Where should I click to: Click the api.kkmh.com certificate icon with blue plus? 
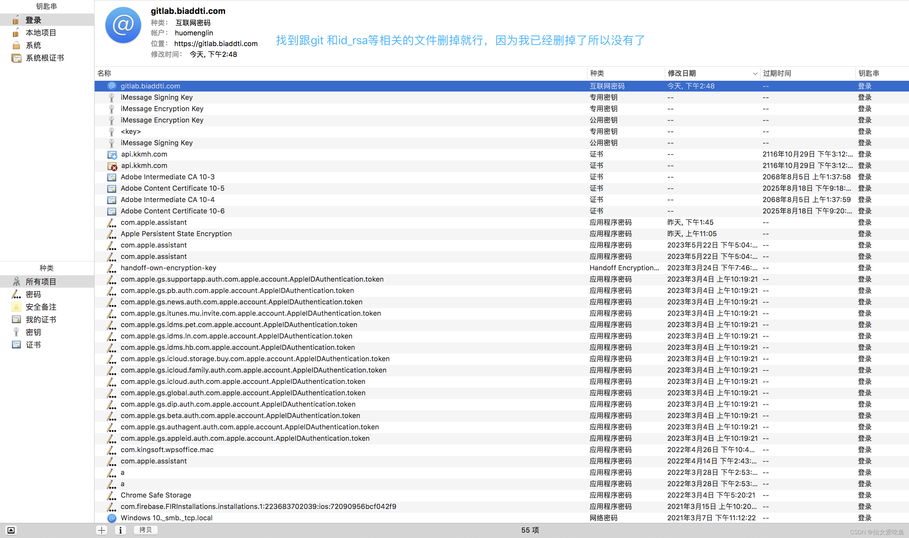click(112, 155)
